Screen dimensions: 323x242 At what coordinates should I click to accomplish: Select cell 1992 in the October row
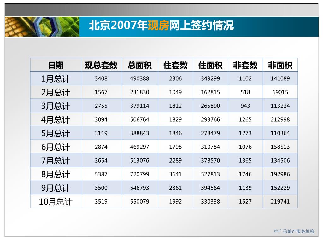point(175,201)
